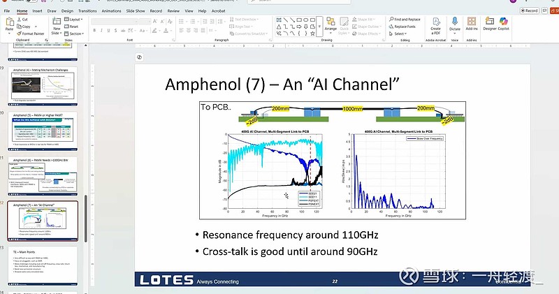Click the Copy button
The height and width of the screenshot is (294, 559).
coord(24,27)
